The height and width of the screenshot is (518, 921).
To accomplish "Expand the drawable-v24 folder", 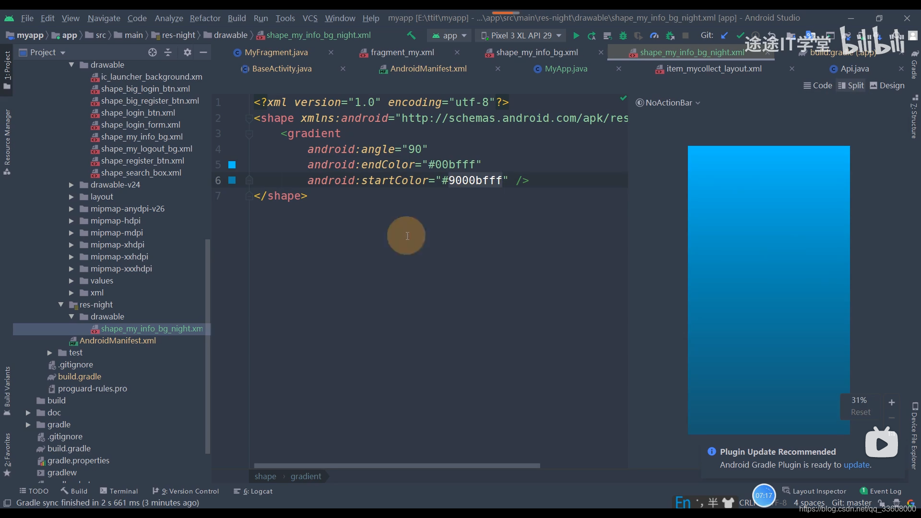I will [71, 185].
